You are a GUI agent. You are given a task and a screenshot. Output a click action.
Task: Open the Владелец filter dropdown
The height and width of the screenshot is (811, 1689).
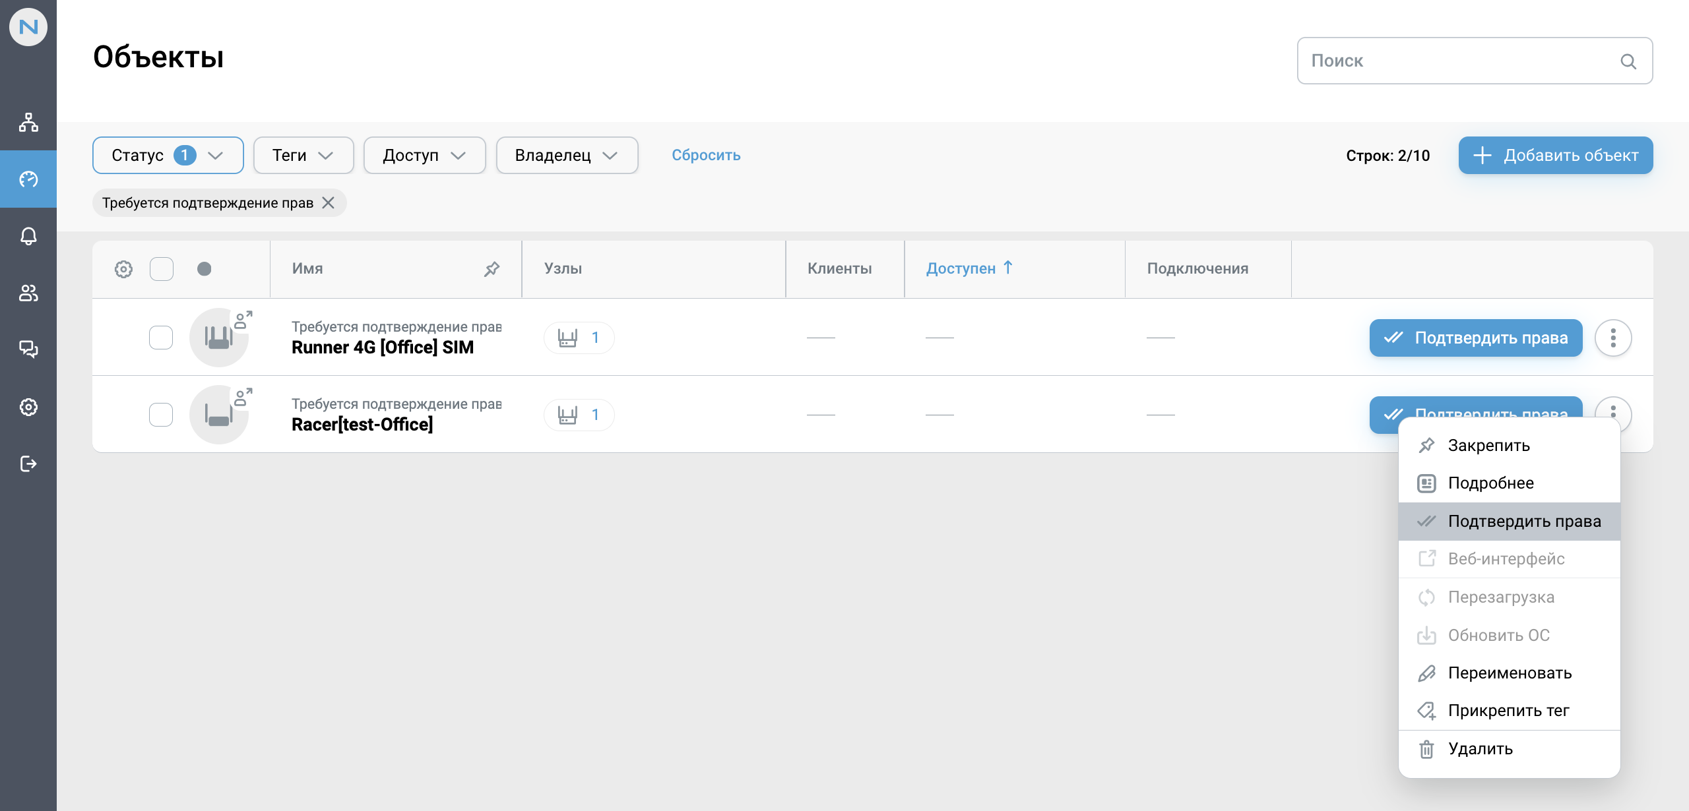[566, 156]
